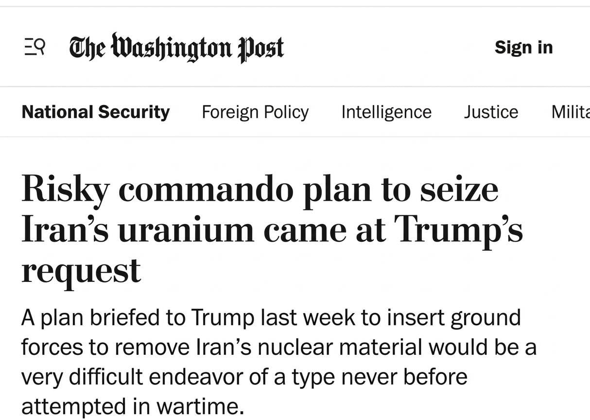Click the Sign in link

tap(523, 48)
